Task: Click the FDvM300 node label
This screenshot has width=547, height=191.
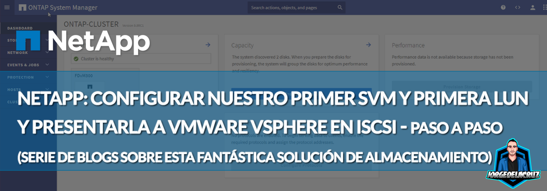Action: pyautogui.click(x=83, y=76)
